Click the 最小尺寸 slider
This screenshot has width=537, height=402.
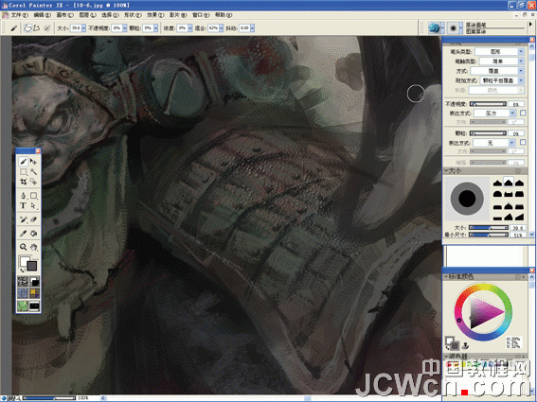pos(489,235)
